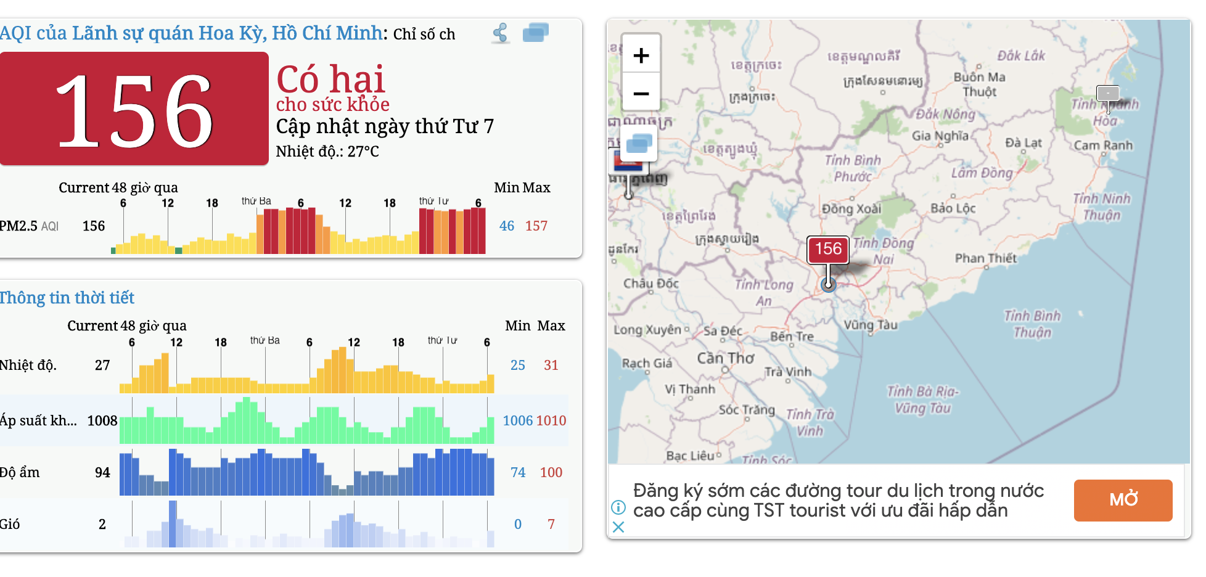Click the Vũng Tàu label on the map

click(x=871, y=325)
